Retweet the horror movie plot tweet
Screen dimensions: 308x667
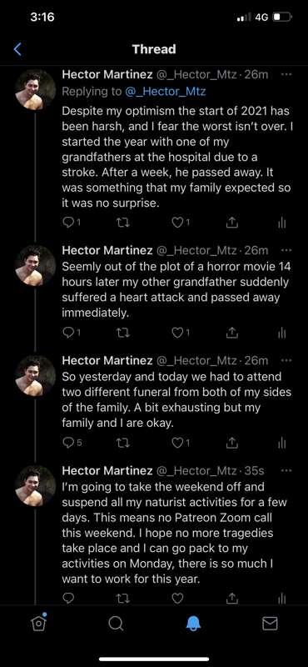point(122,334)
